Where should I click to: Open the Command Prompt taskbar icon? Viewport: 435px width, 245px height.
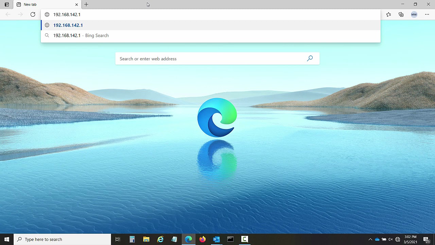click(230, 239)
